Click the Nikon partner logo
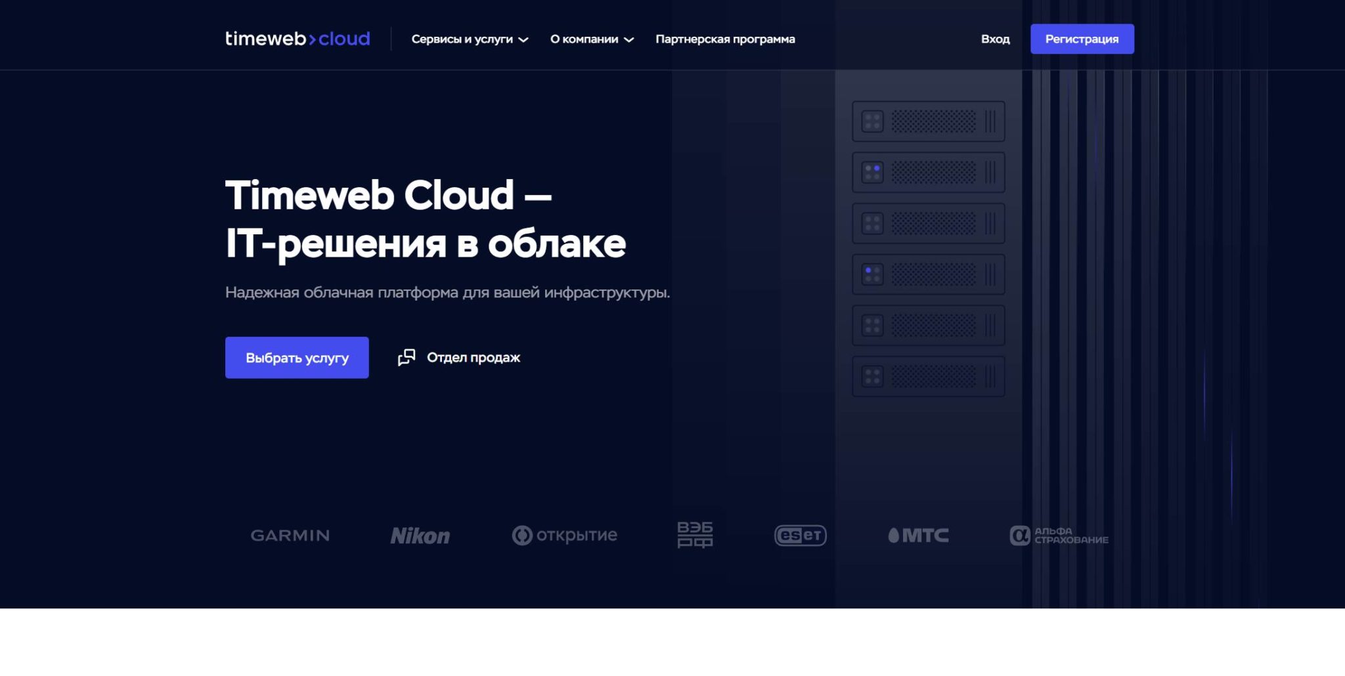The width and height of the screenshot is (1345, 676). pos(420,536)
